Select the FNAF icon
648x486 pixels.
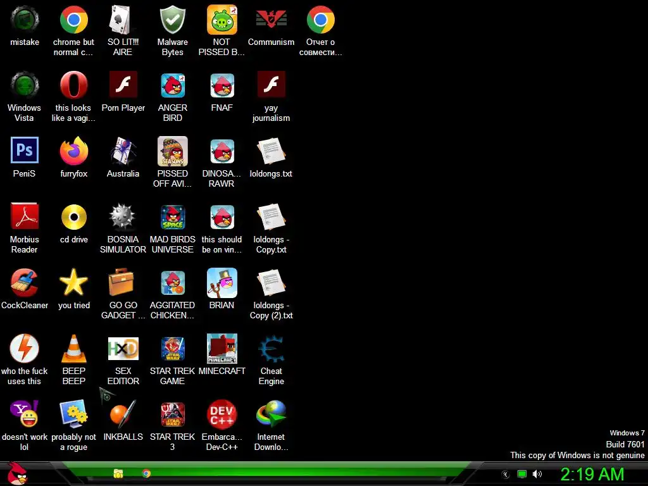click(222, 85)
